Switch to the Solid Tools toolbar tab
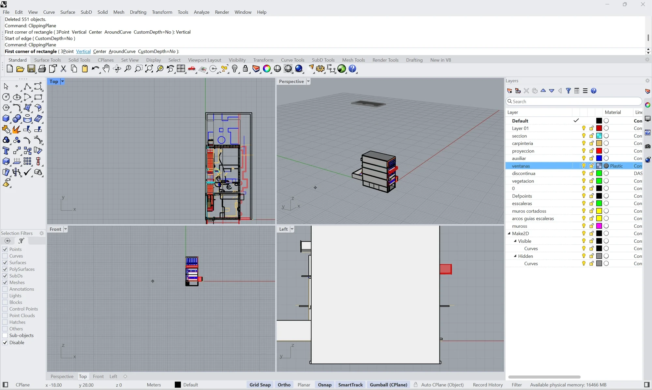The height and width of the screenshot is (390, 652). click(x=79, y=60)
